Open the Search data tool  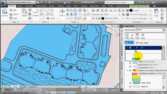(x=14, y=14)
